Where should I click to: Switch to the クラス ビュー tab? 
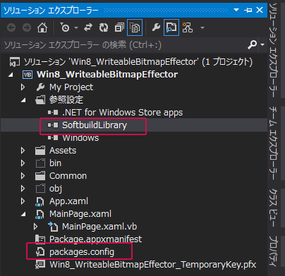coord(273,207)
